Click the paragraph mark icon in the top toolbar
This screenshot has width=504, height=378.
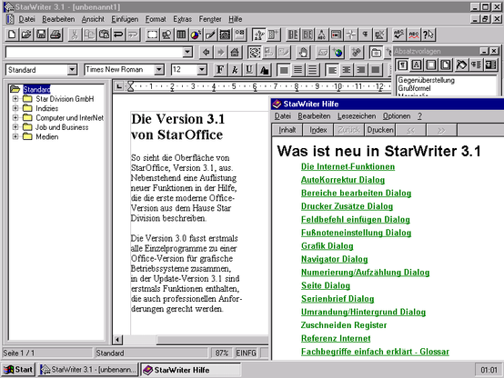(366, 35)
